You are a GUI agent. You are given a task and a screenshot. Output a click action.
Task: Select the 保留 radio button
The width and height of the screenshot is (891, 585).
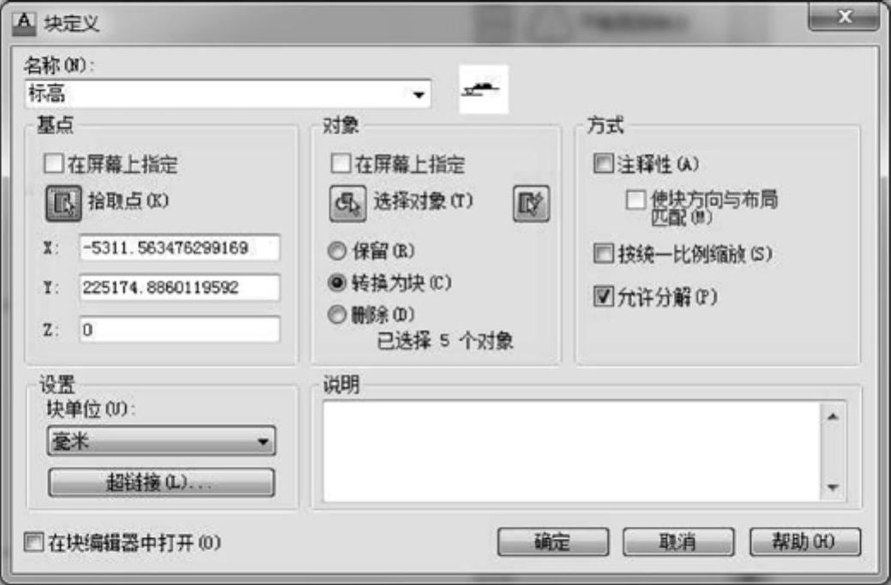(337, 251)
